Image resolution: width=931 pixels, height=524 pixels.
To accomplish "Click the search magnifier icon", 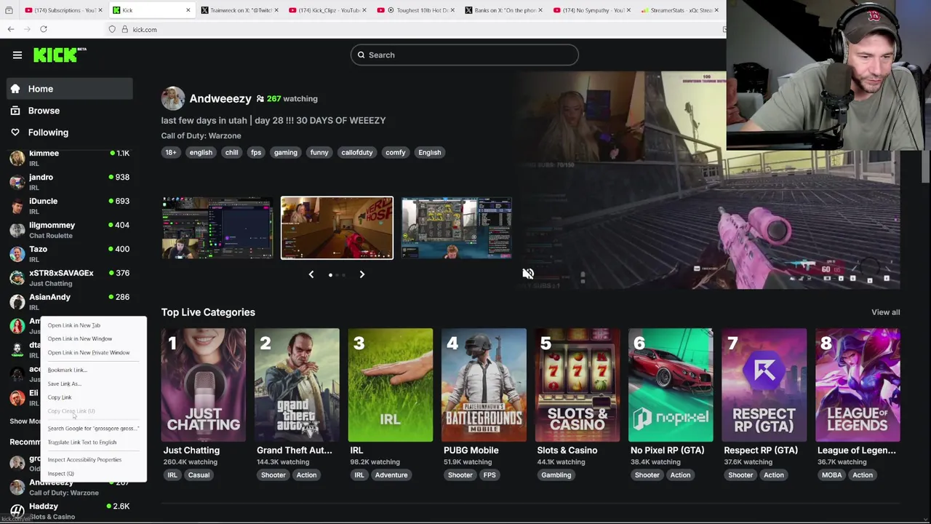I will click(360, 55).
